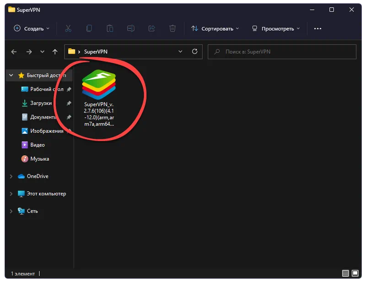This screenshot has height=282, width=366.
Task: Open Загрузки in the sidebar
Action: (x=41, y=103)
